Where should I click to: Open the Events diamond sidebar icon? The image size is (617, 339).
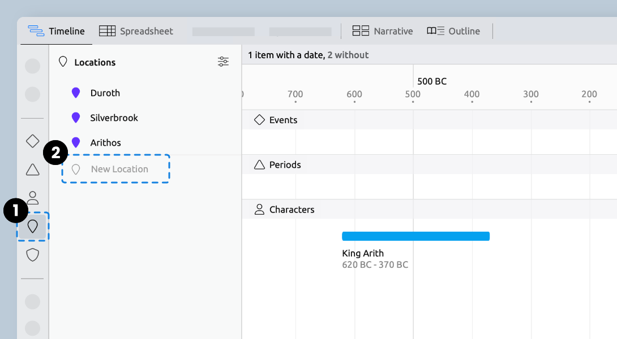pos(32,141)
